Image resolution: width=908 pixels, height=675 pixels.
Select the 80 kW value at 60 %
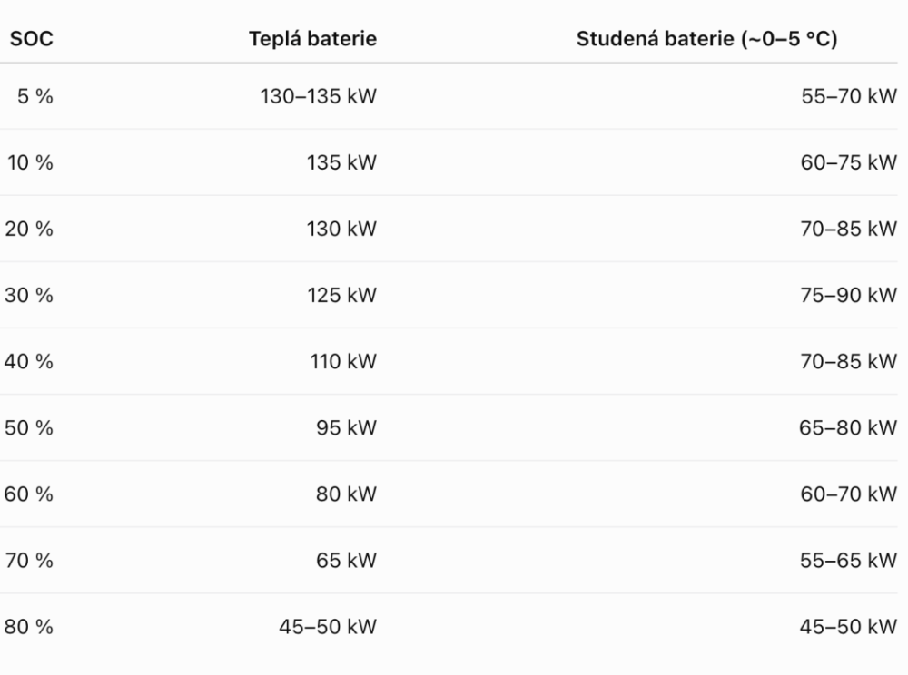(346, 494)
